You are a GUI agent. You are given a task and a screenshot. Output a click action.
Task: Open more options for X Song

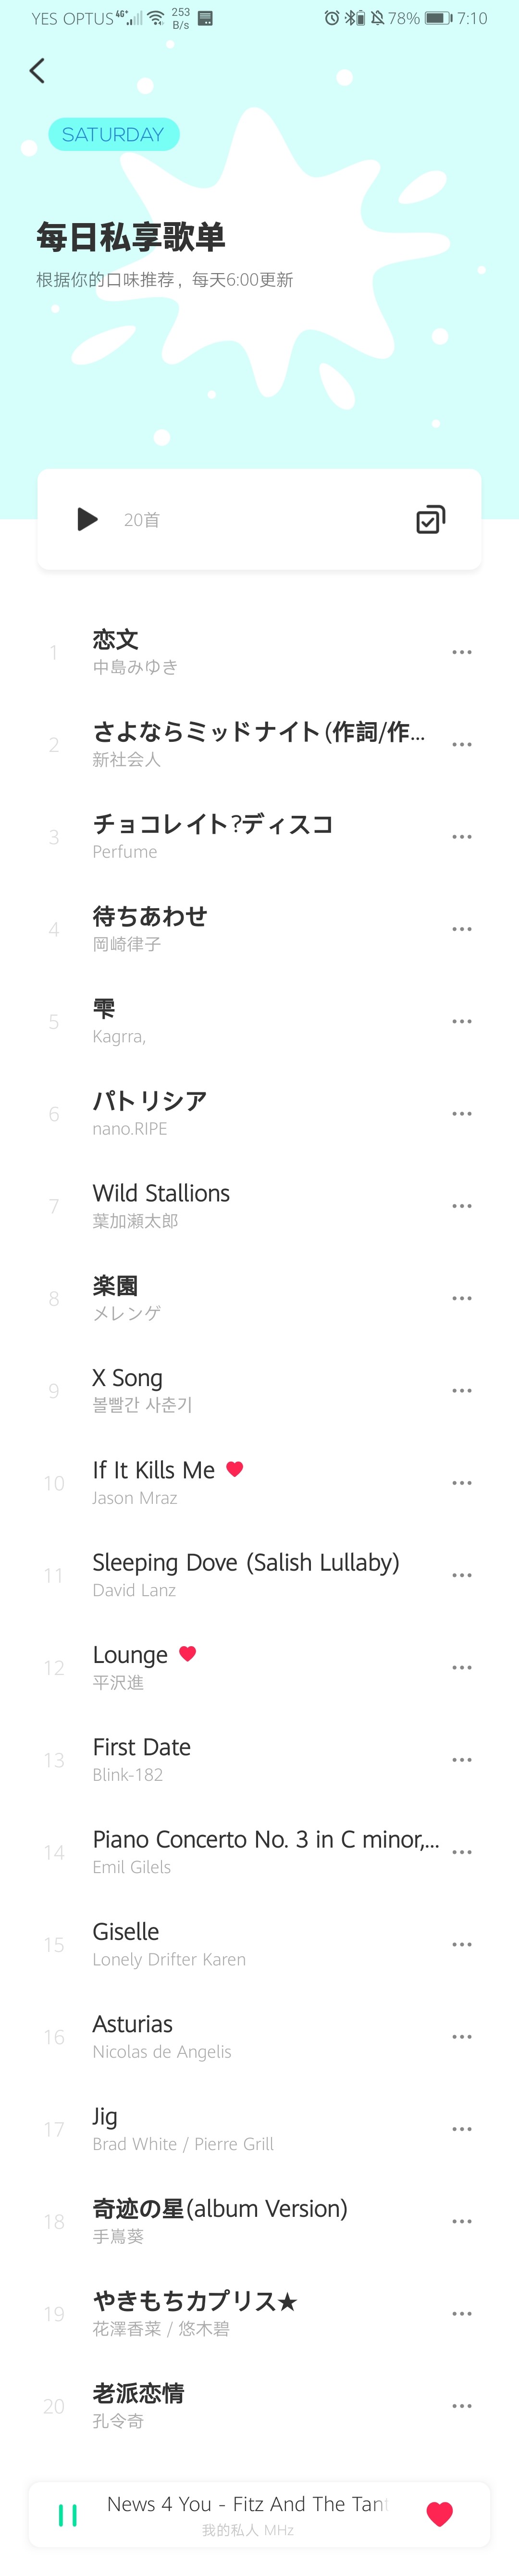click(x=461, y=1391)
